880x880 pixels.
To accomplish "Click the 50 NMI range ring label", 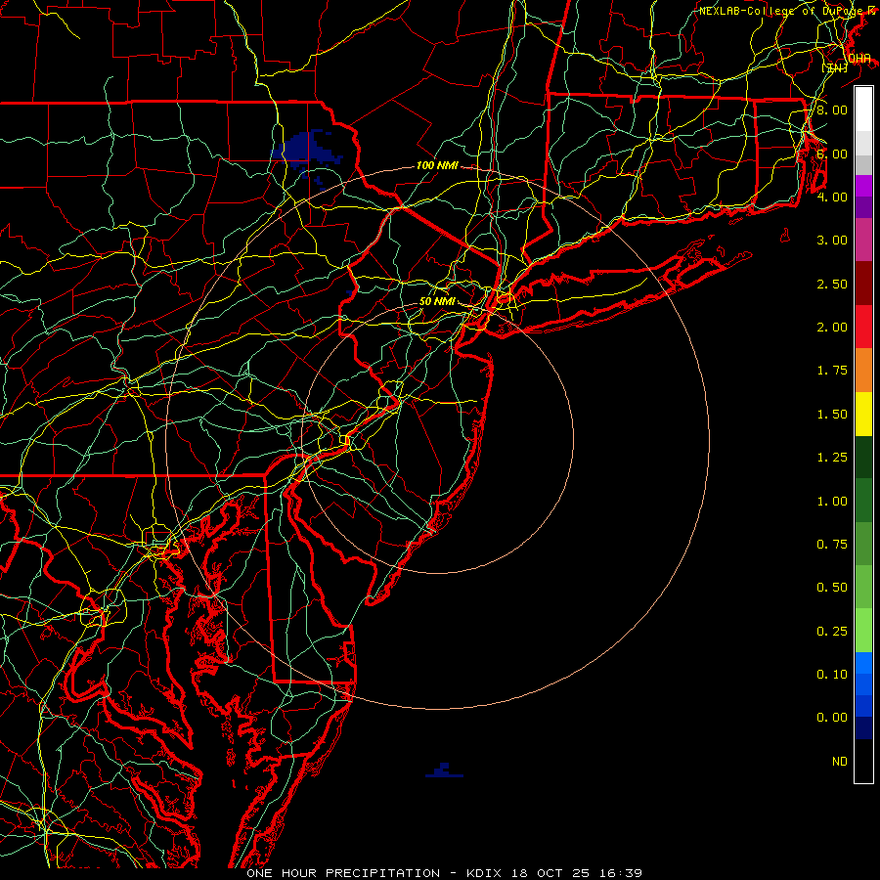I will (x=437, y=301).
